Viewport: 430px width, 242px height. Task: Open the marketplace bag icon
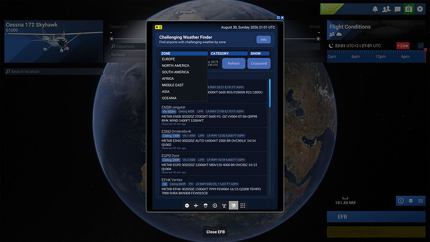pos(409,9)
